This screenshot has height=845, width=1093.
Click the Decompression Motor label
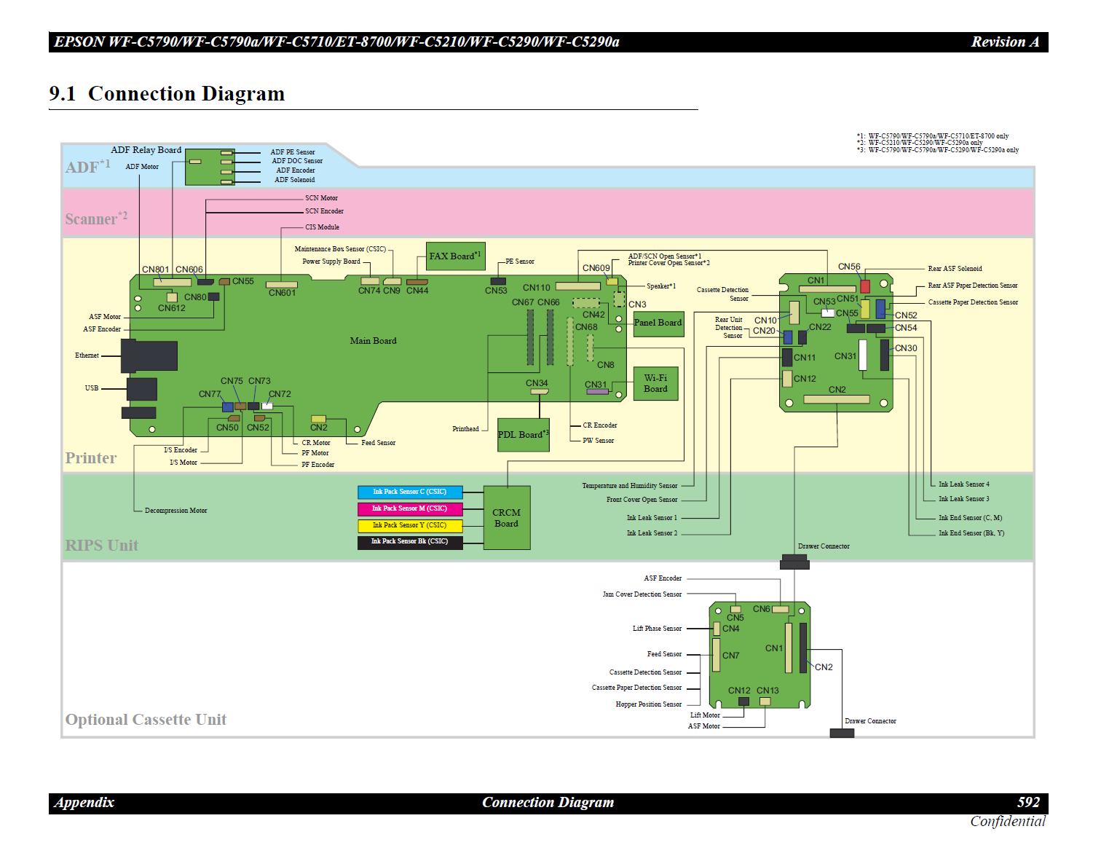tap(175, 511)
